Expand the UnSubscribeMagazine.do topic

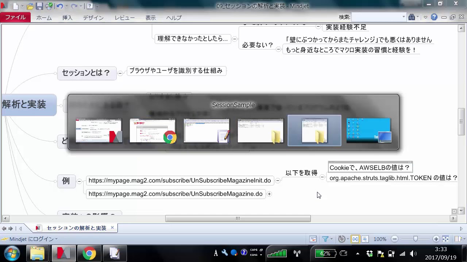click(x=269, y=194)
